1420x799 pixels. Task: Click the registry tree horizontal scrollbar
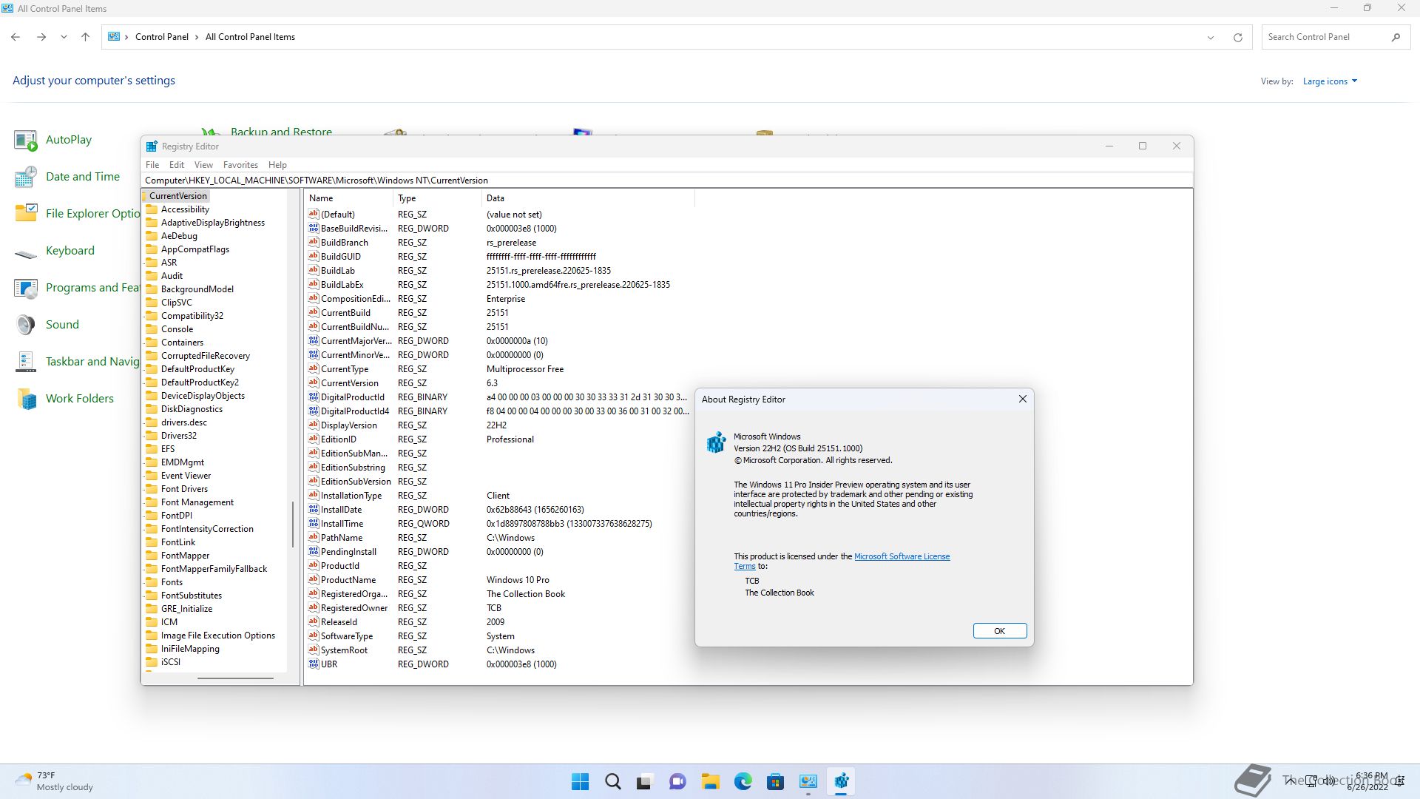(x=235, y=678)
